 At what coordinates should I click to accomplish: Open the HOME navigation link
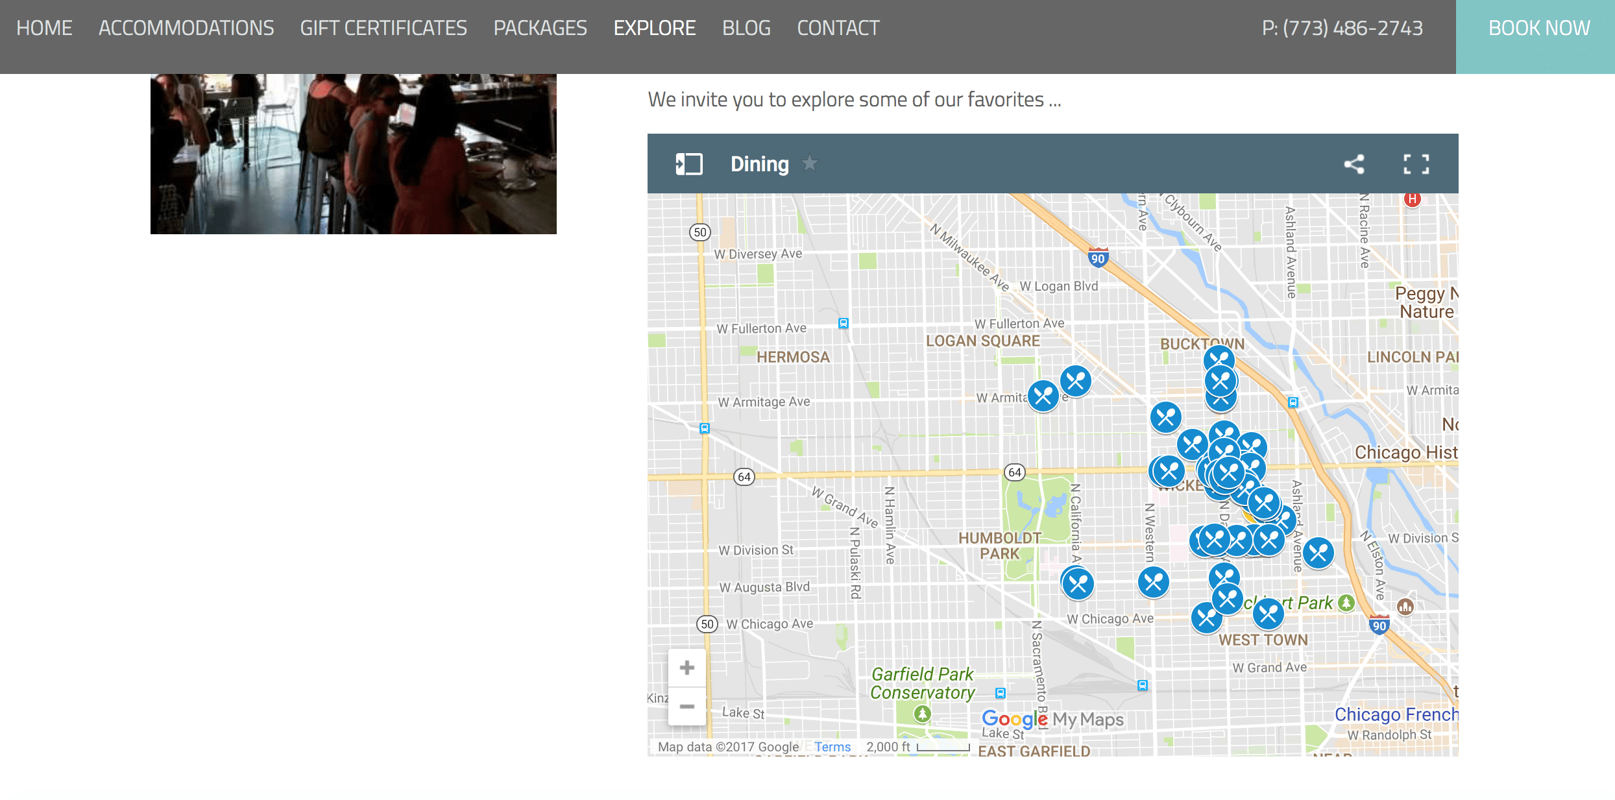[x=44, y=28]
